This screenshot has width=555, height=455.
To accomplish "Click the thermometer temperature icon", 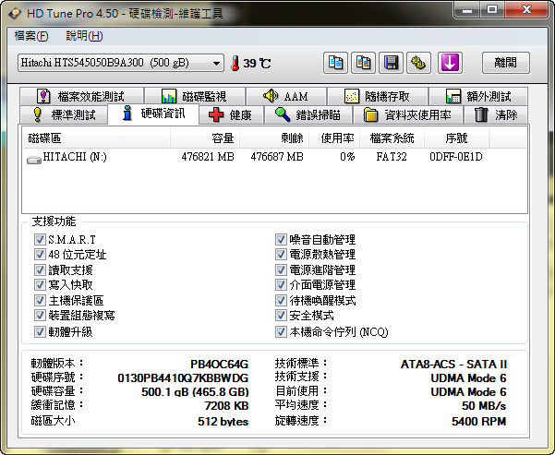I will coord(235,64).
